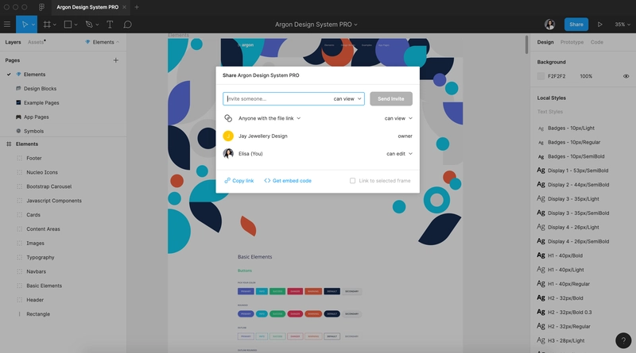Image resolution: width=636 pixels, height=353 pixels.
Task: Click Get embed code link
Action: click(288, 181)
